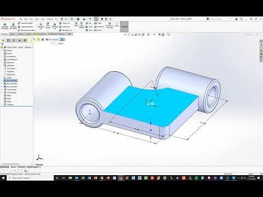Choose Boundary Boss/Base in the ribbon

pyautogui.click(x=26, y=30)
